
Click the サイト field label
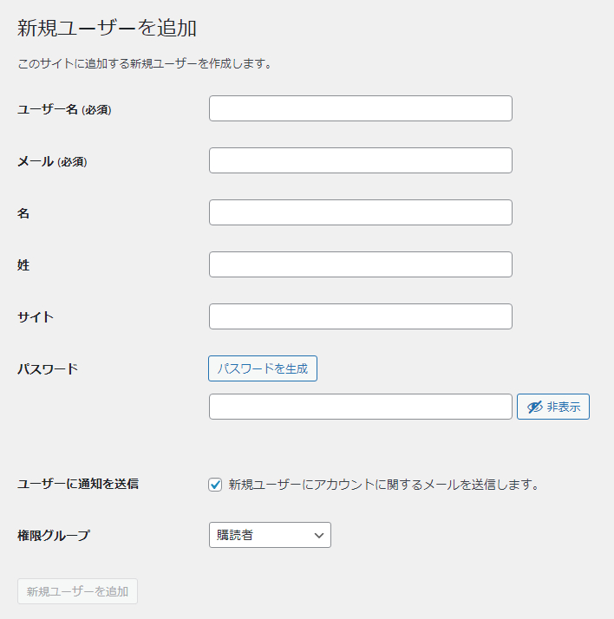click(x=36, y=317)
